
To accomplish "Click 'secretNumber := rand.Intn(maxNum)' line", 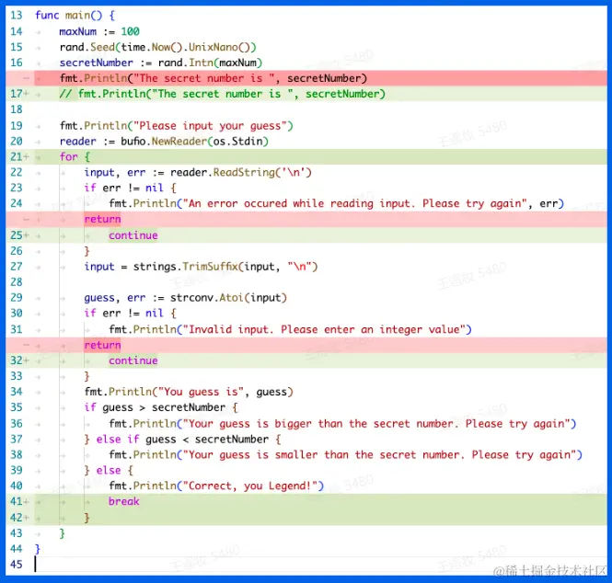I will 160,63.
